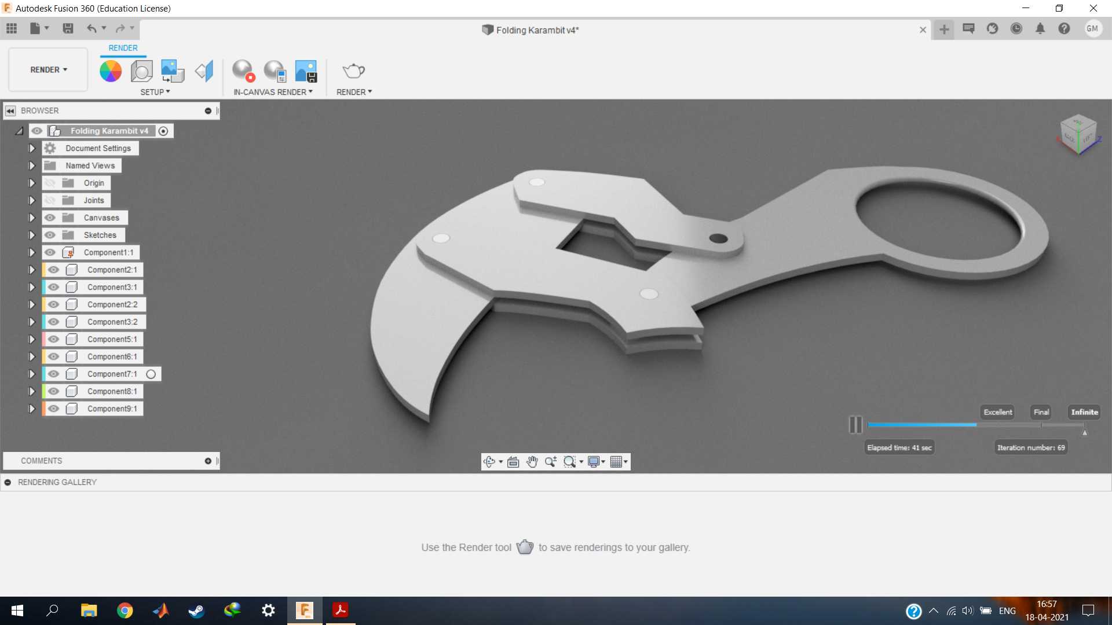
Task: Hide the Canvases folder using its eye icon
Action: (50, 218)
